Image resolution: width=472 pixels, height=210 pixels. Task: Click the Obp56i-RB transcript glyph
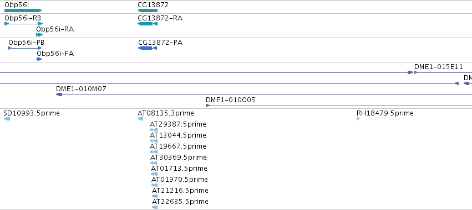tap(24, 24)
